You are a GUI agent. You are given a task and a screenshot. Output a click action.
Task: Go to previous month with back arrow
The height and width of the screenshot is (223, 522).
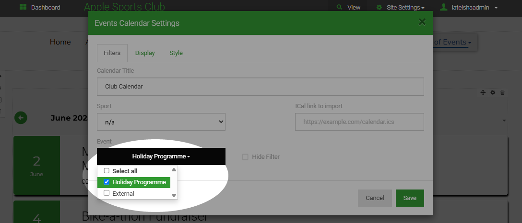tap(21, 118)
